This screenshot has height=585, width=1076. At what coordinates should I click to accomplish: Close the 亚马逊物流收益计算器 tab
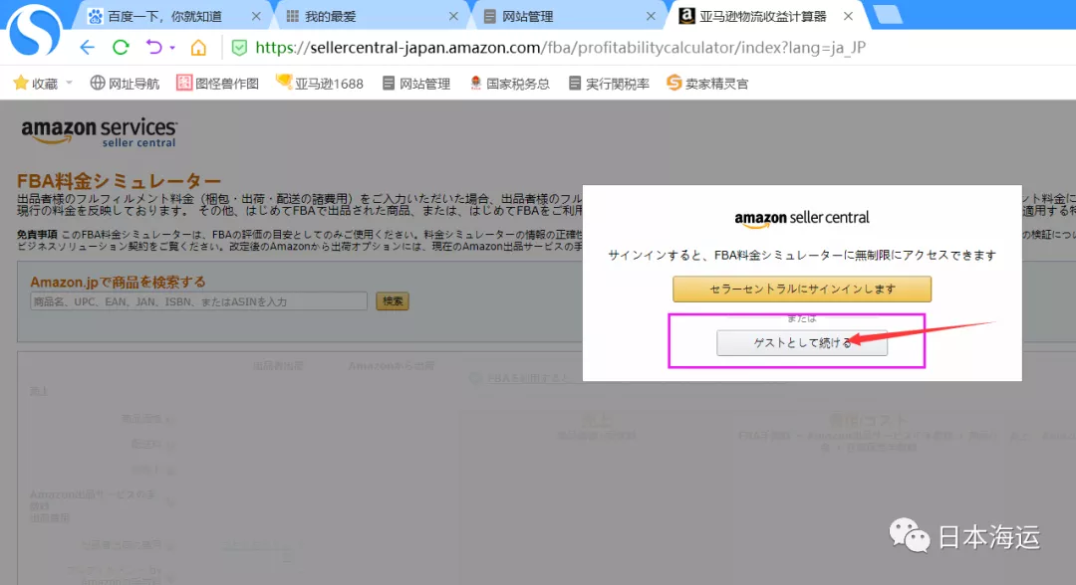[848, 16]
